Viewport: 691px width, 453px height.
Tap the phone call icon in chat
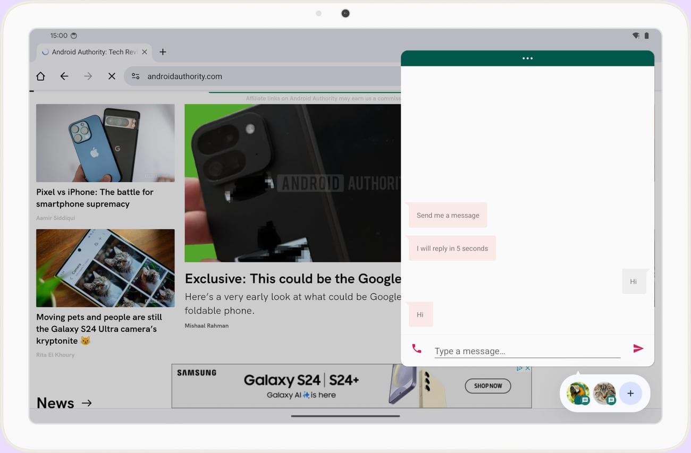417,349
